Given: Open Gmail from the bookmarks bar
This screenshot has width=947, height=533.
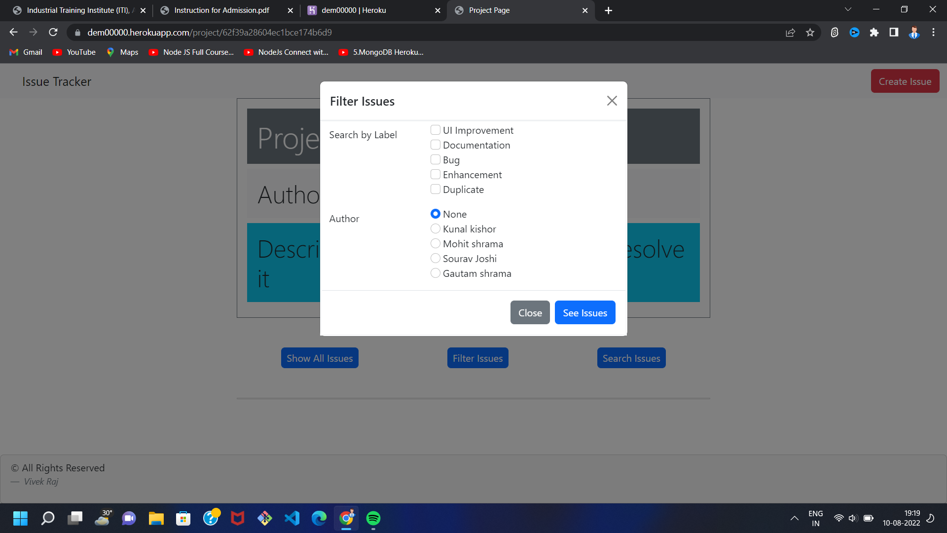Looking at the screenshot, I should click(x=25, y=52).
